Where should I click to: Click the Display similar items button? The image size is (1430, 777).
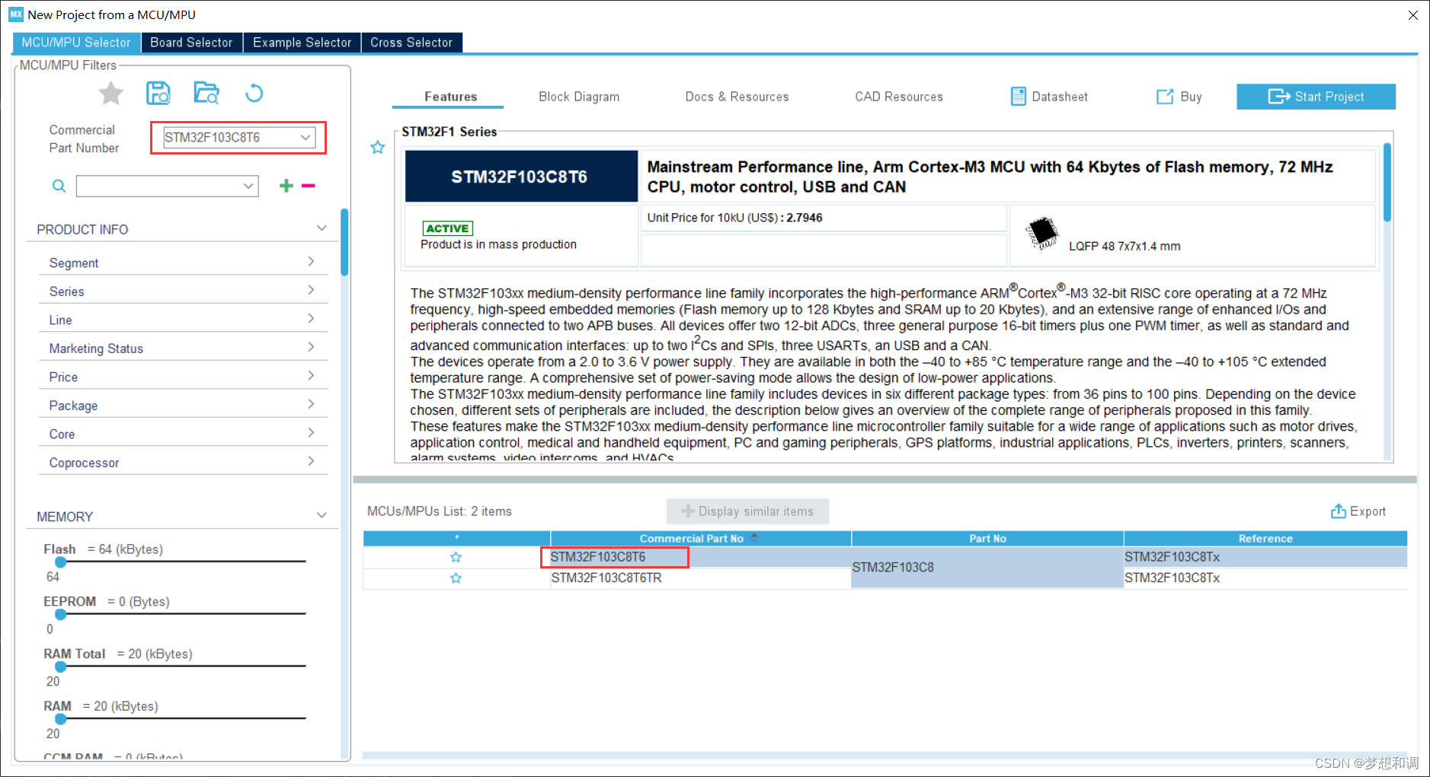(747, 511)
